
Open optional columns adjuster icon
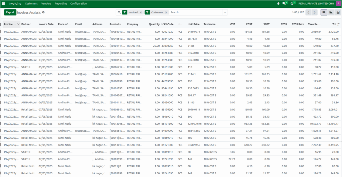tap(338, 24)
